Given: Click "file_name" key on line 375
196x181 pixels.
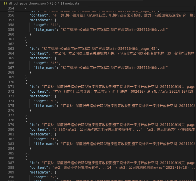Looking at the screenshot, I should [45, 106].
